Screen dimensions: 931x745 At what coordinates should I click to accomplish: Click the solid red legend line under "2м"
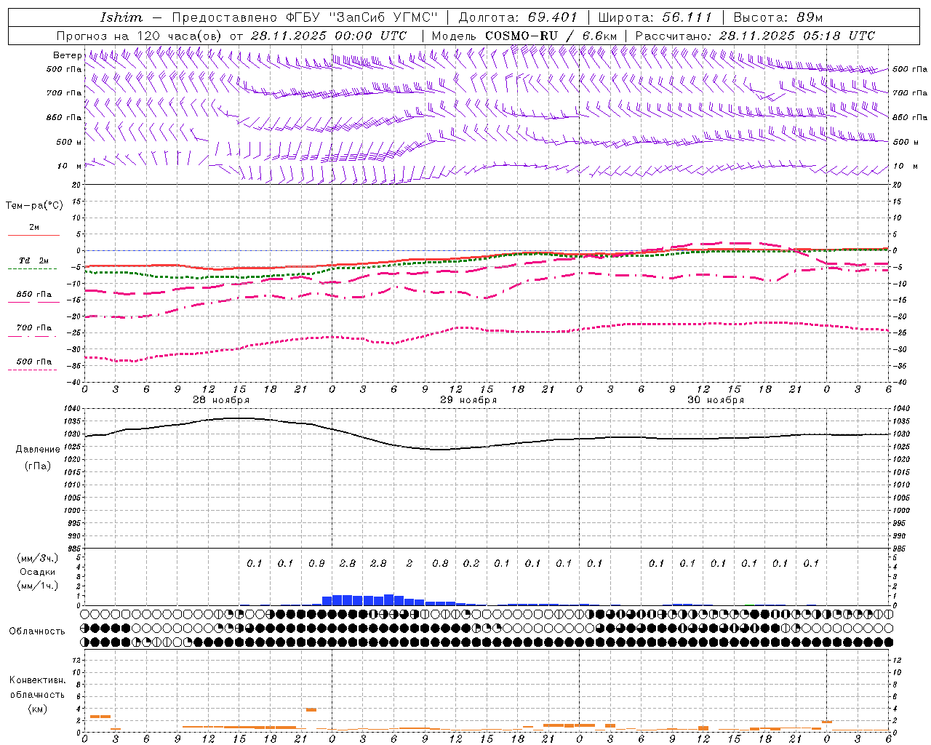pyautogui.click(x=33, y=235)
